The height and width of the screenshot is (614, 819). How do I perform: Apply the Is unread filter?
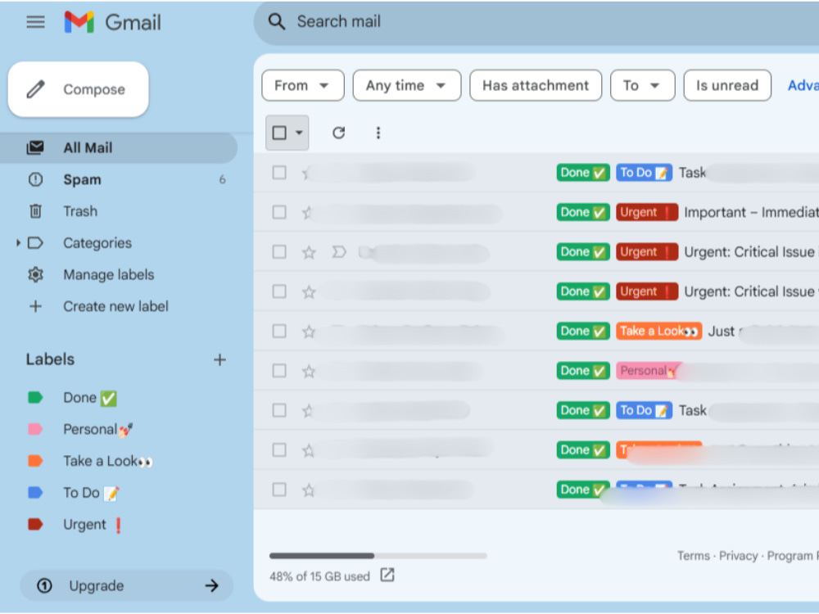[727, 85]
